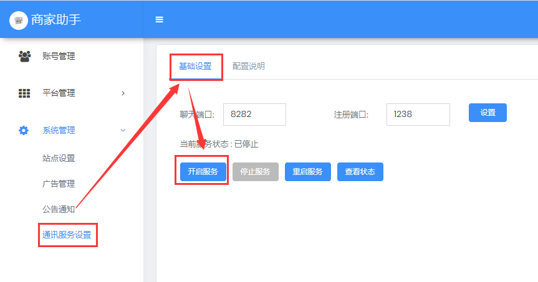Open 公告通知 submenu item

(59, 209)
